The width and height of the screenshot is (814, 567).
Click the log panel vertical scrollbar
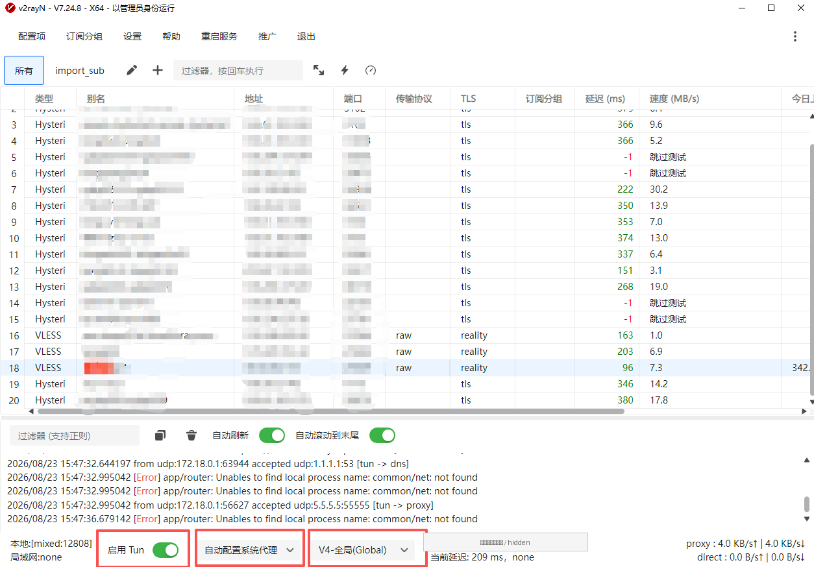point(807,504)
